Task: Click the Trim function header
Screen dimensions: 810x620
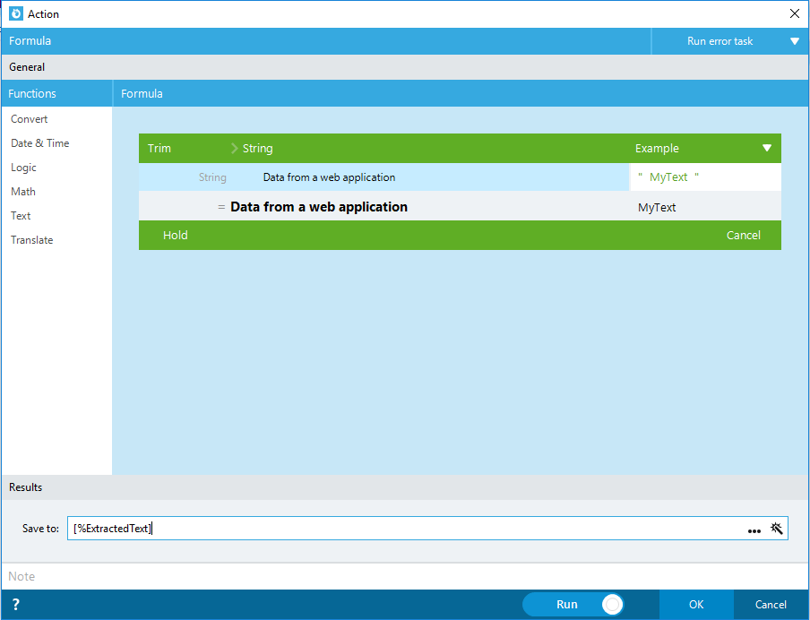Action: click(159, 149)
